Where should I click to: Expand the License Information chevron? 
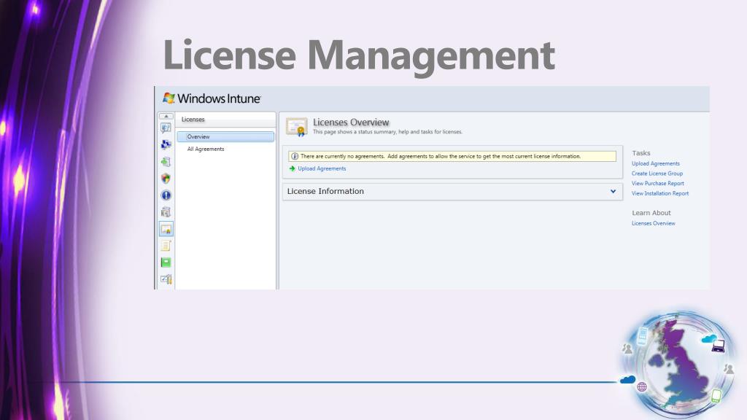[613, 192]
